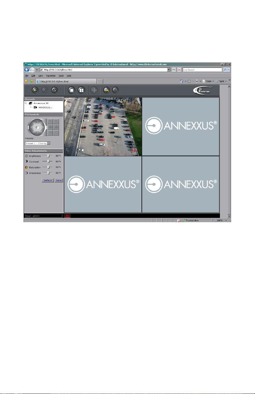The image size is (255, 394).
Task: Click the dimmed magnifier search toolbar button
Action: click(x=45, y=91)
